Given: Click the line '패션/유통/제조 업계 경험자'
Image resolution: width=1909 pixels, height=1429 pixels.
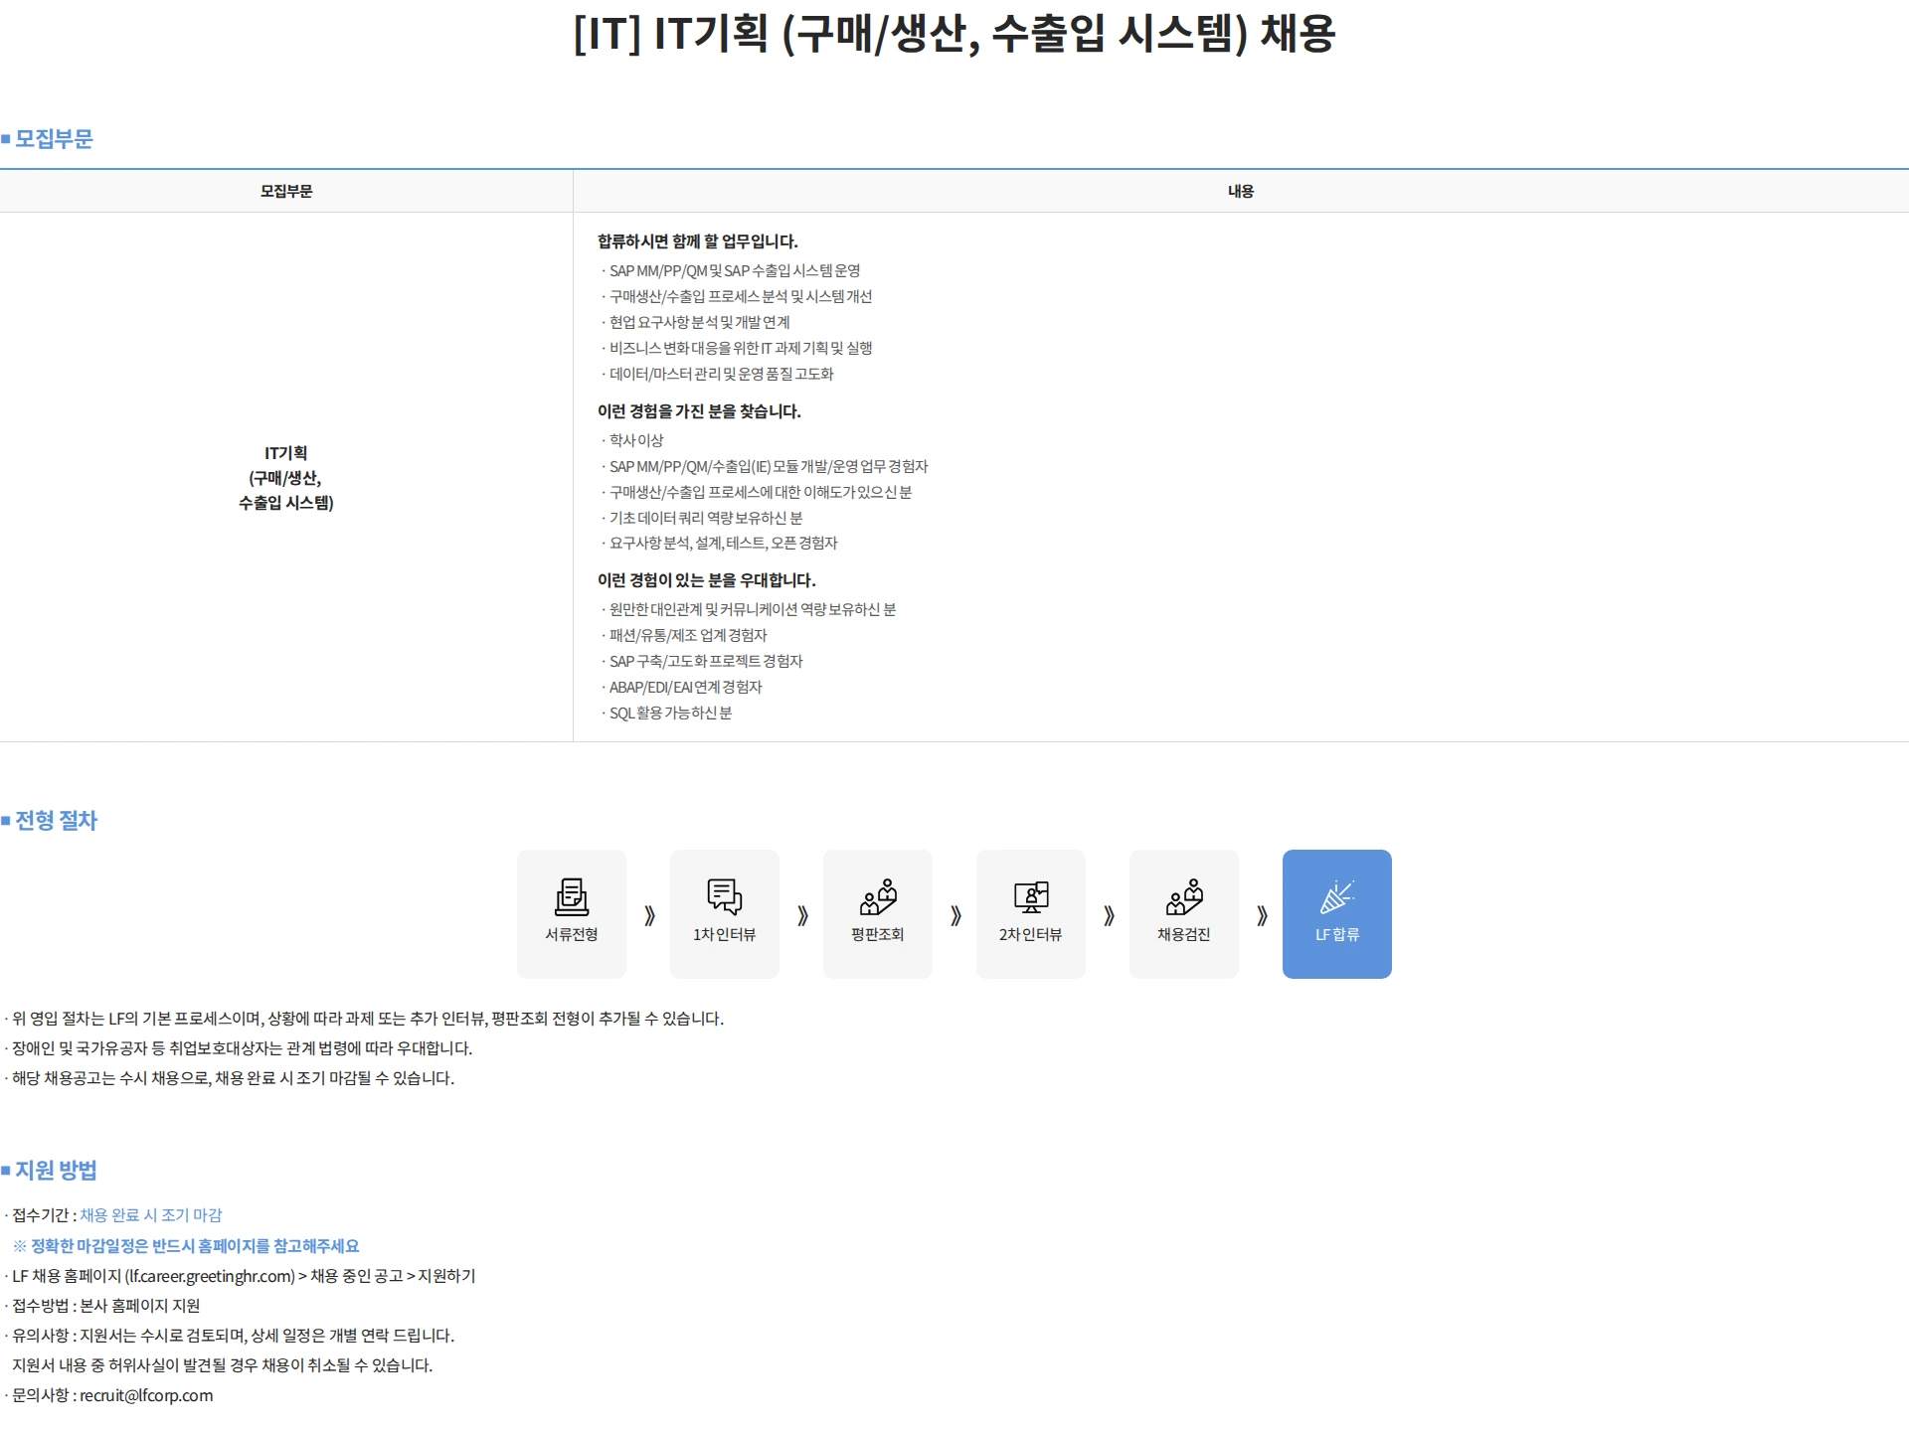Looking at the screenshot, I should [x=688, y=635].
